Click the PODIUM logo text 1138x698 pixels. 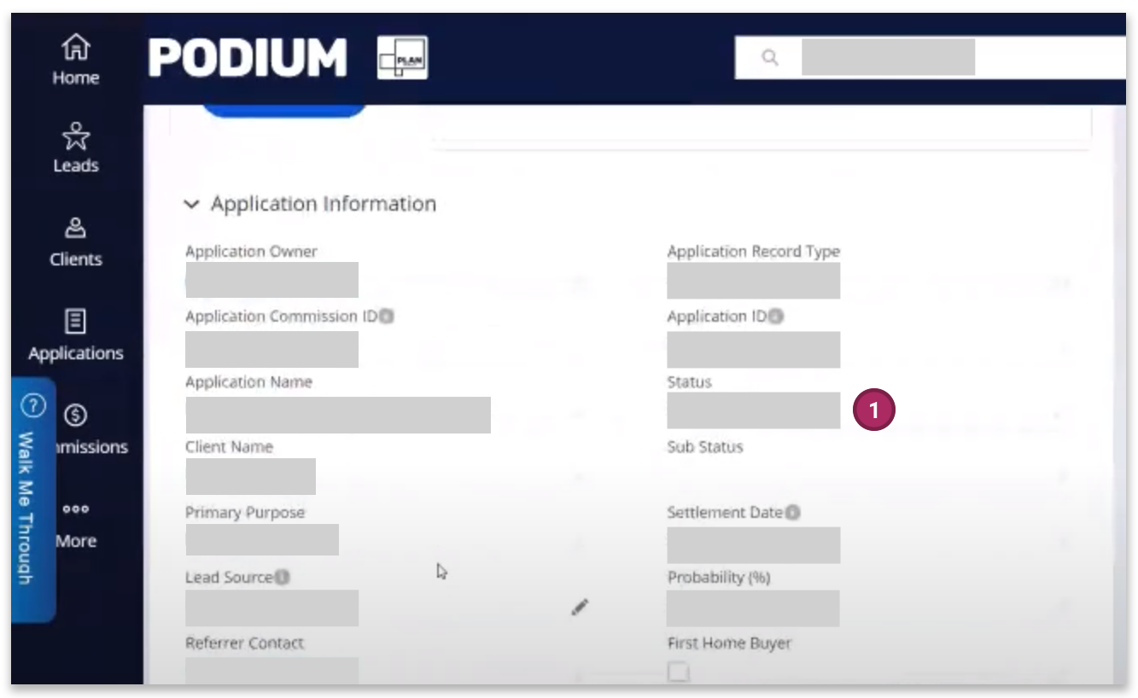248,58
